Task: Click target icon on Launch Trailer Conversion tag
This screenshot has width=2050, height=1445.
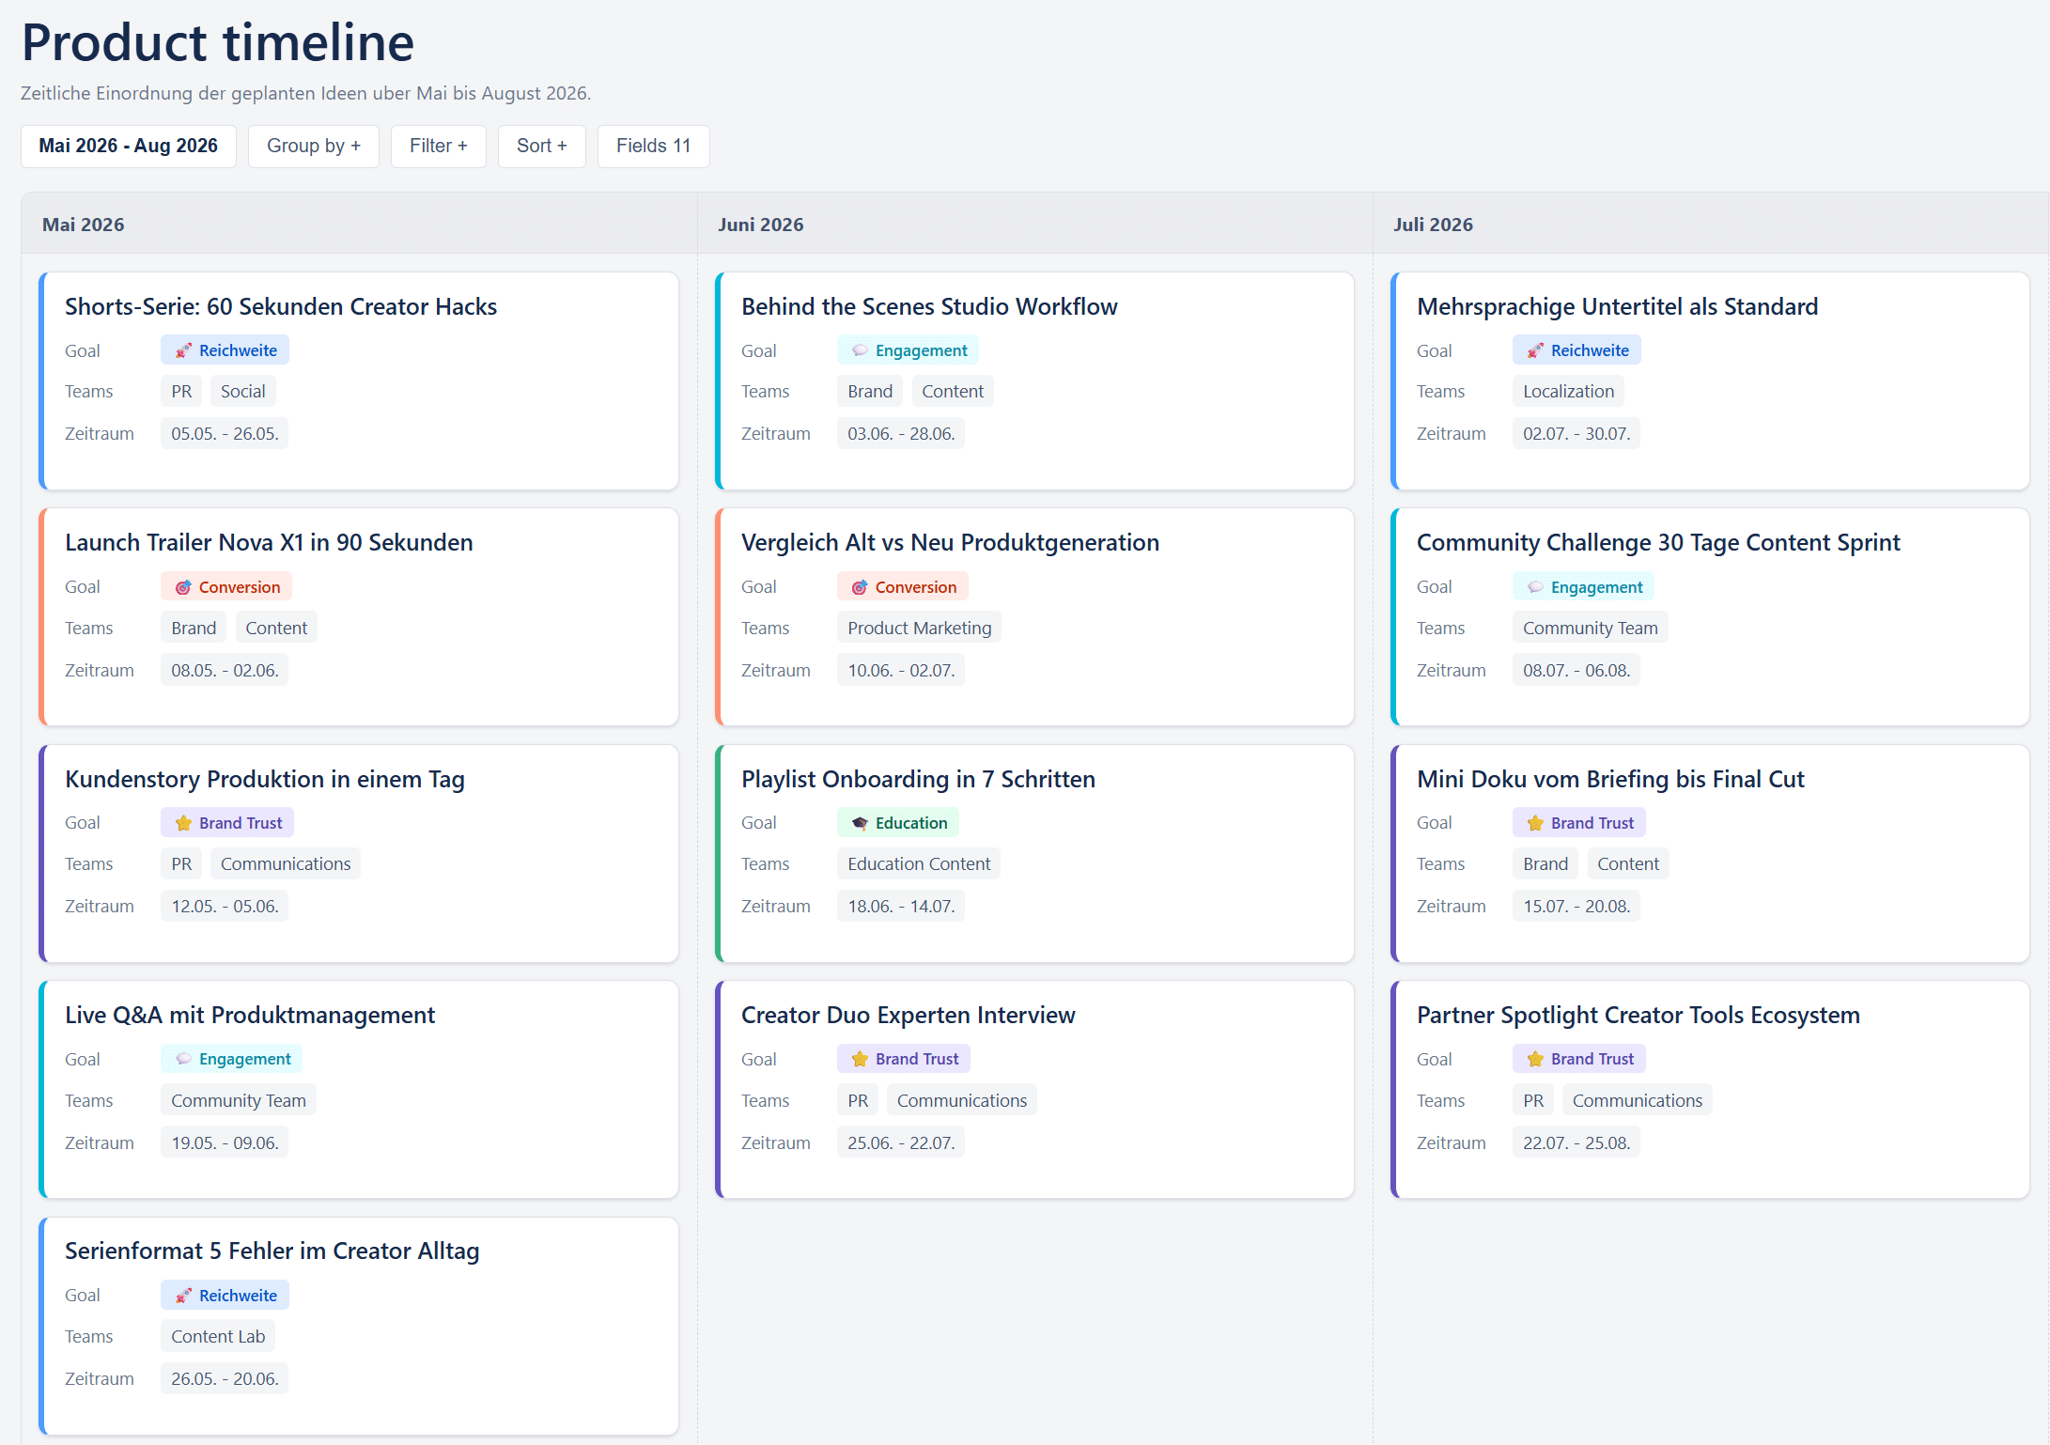Action: pos(183,587)
